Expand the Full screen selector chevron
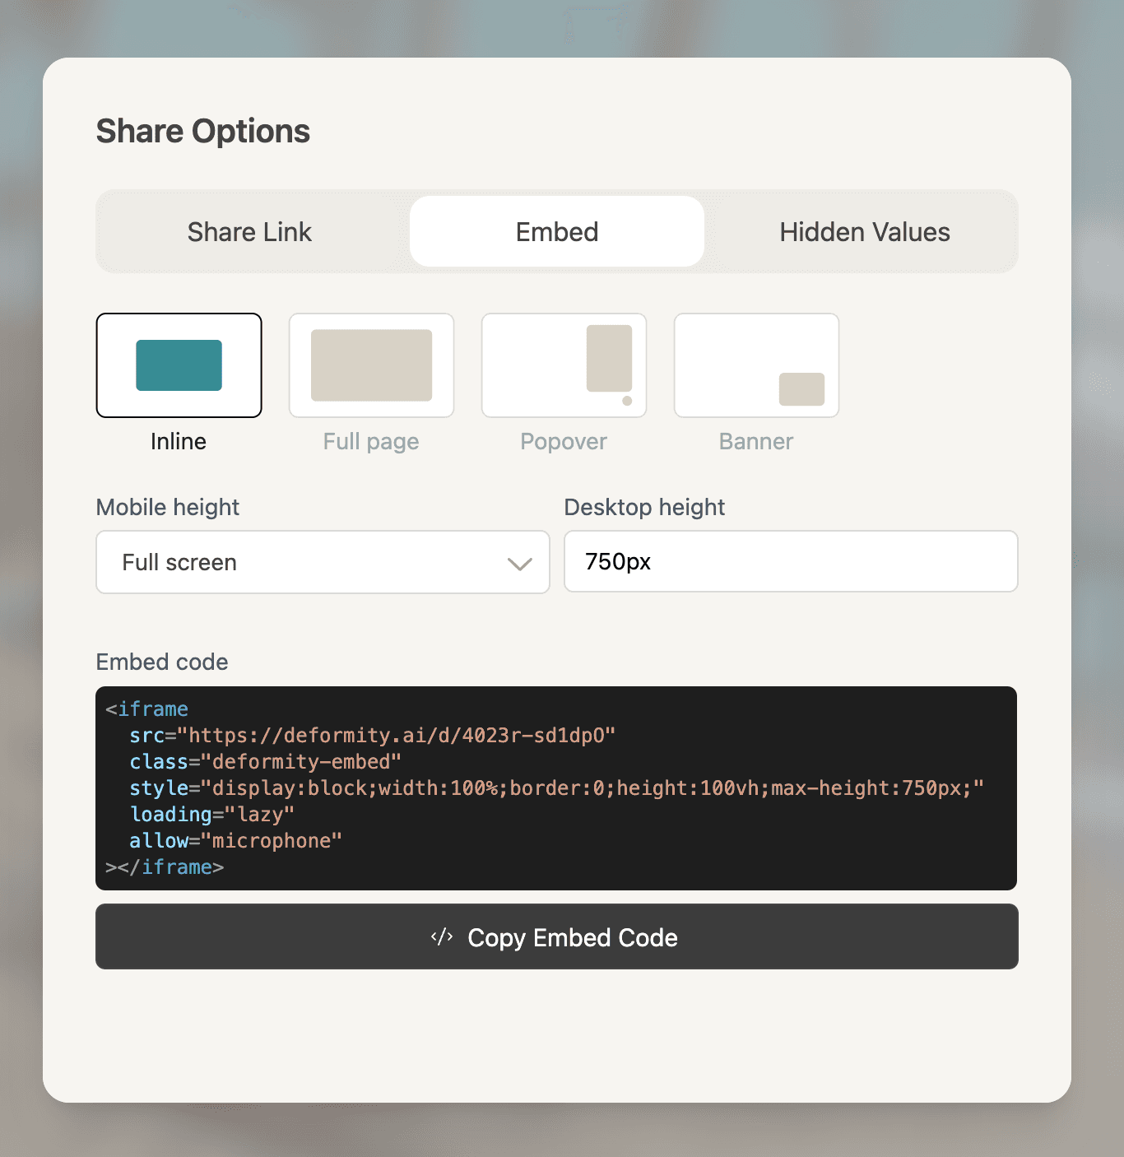The width and height of the screenshot is (1124, 1157). click(519, 564)
